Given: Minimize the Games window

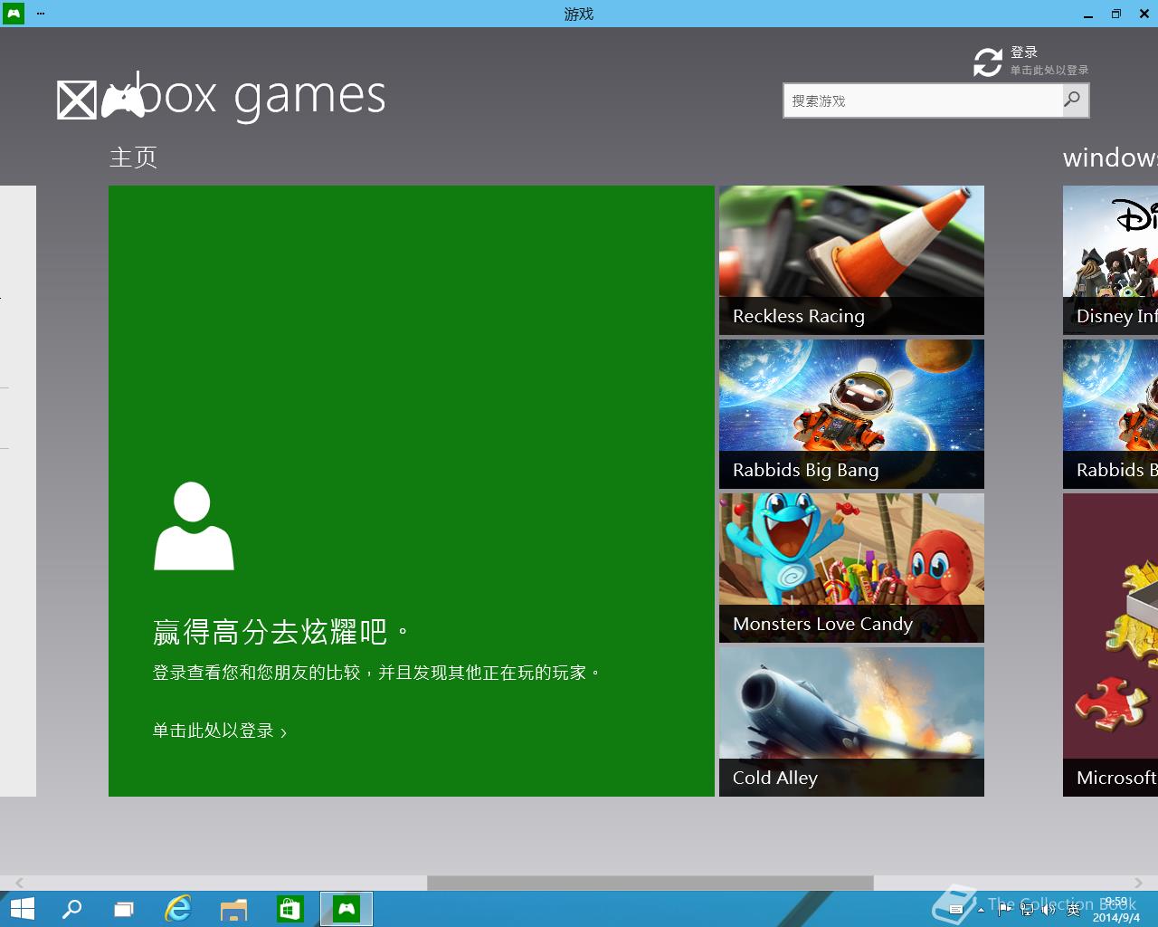Looking at the screenshot, I should click(1088, 14).
